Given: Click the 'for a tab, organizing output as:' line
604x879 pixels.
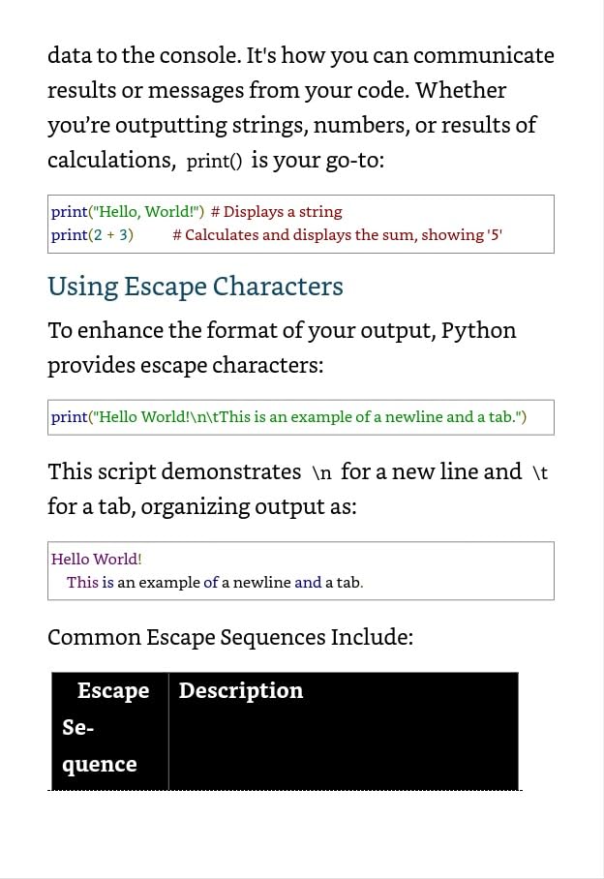Looking at the screenshot, I should click(201, 506).
